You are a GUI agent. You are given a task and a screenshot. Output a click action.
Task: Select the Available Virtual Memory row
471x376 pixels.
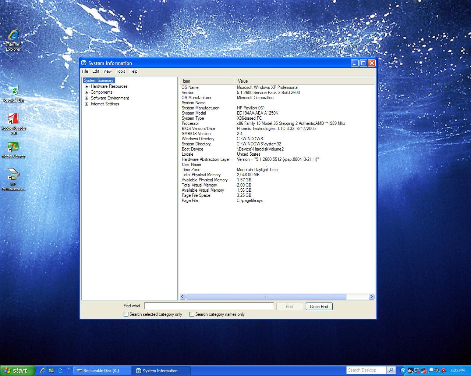pos(277,190)
